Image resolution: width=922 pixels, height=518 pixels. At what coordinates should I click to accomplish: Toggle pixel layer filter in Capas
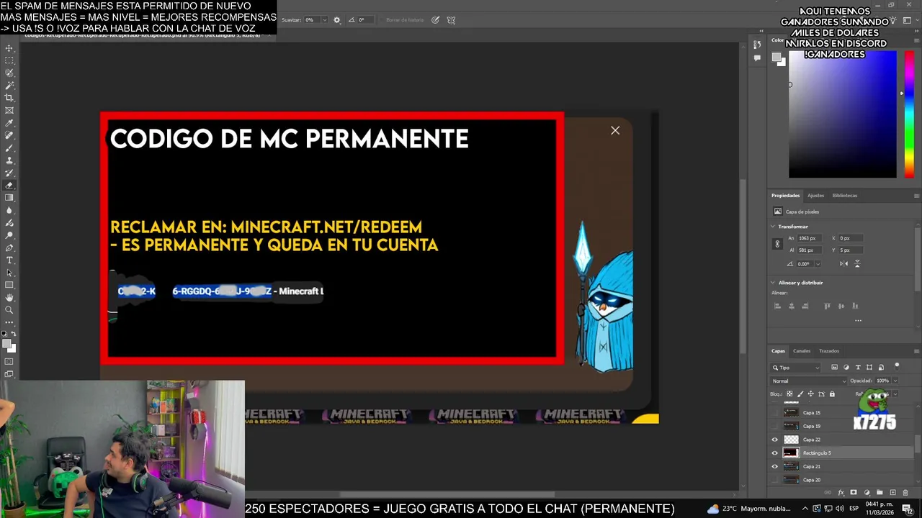pos(835,367)
